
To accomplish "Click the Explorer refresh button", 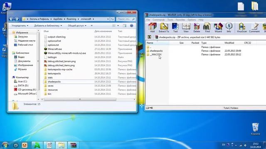I will [112, 19].
